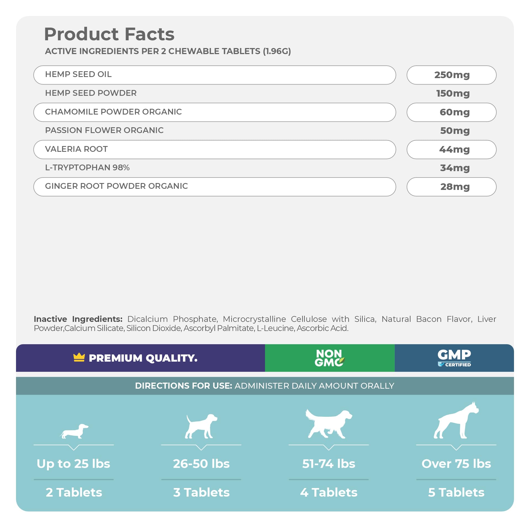Select the Hemp Seed Oil row
Viewport: 530px width, 530px height.
point(214,75)
